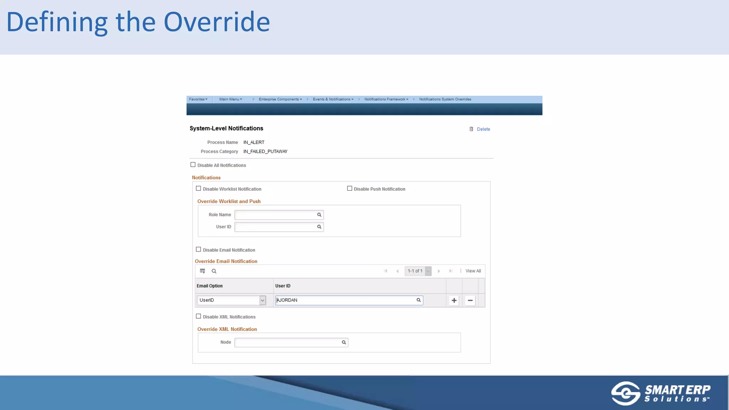Open the User ID lookup under Override Worklist
The width and height of the screenshot is (729, 410).
point(319,227)
